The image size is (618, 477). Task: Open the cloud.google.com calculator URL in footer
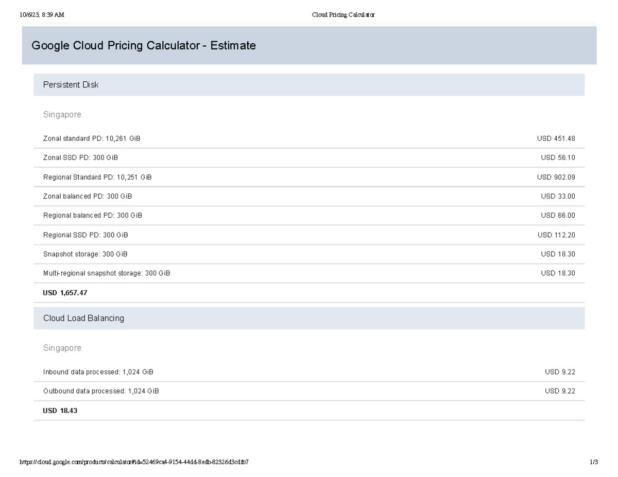134,462
